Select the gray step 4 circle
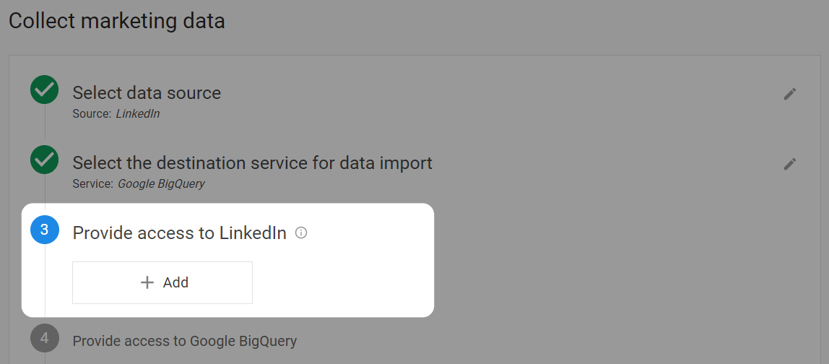Viewport: 829px width, 364px height. pos(45,337)
